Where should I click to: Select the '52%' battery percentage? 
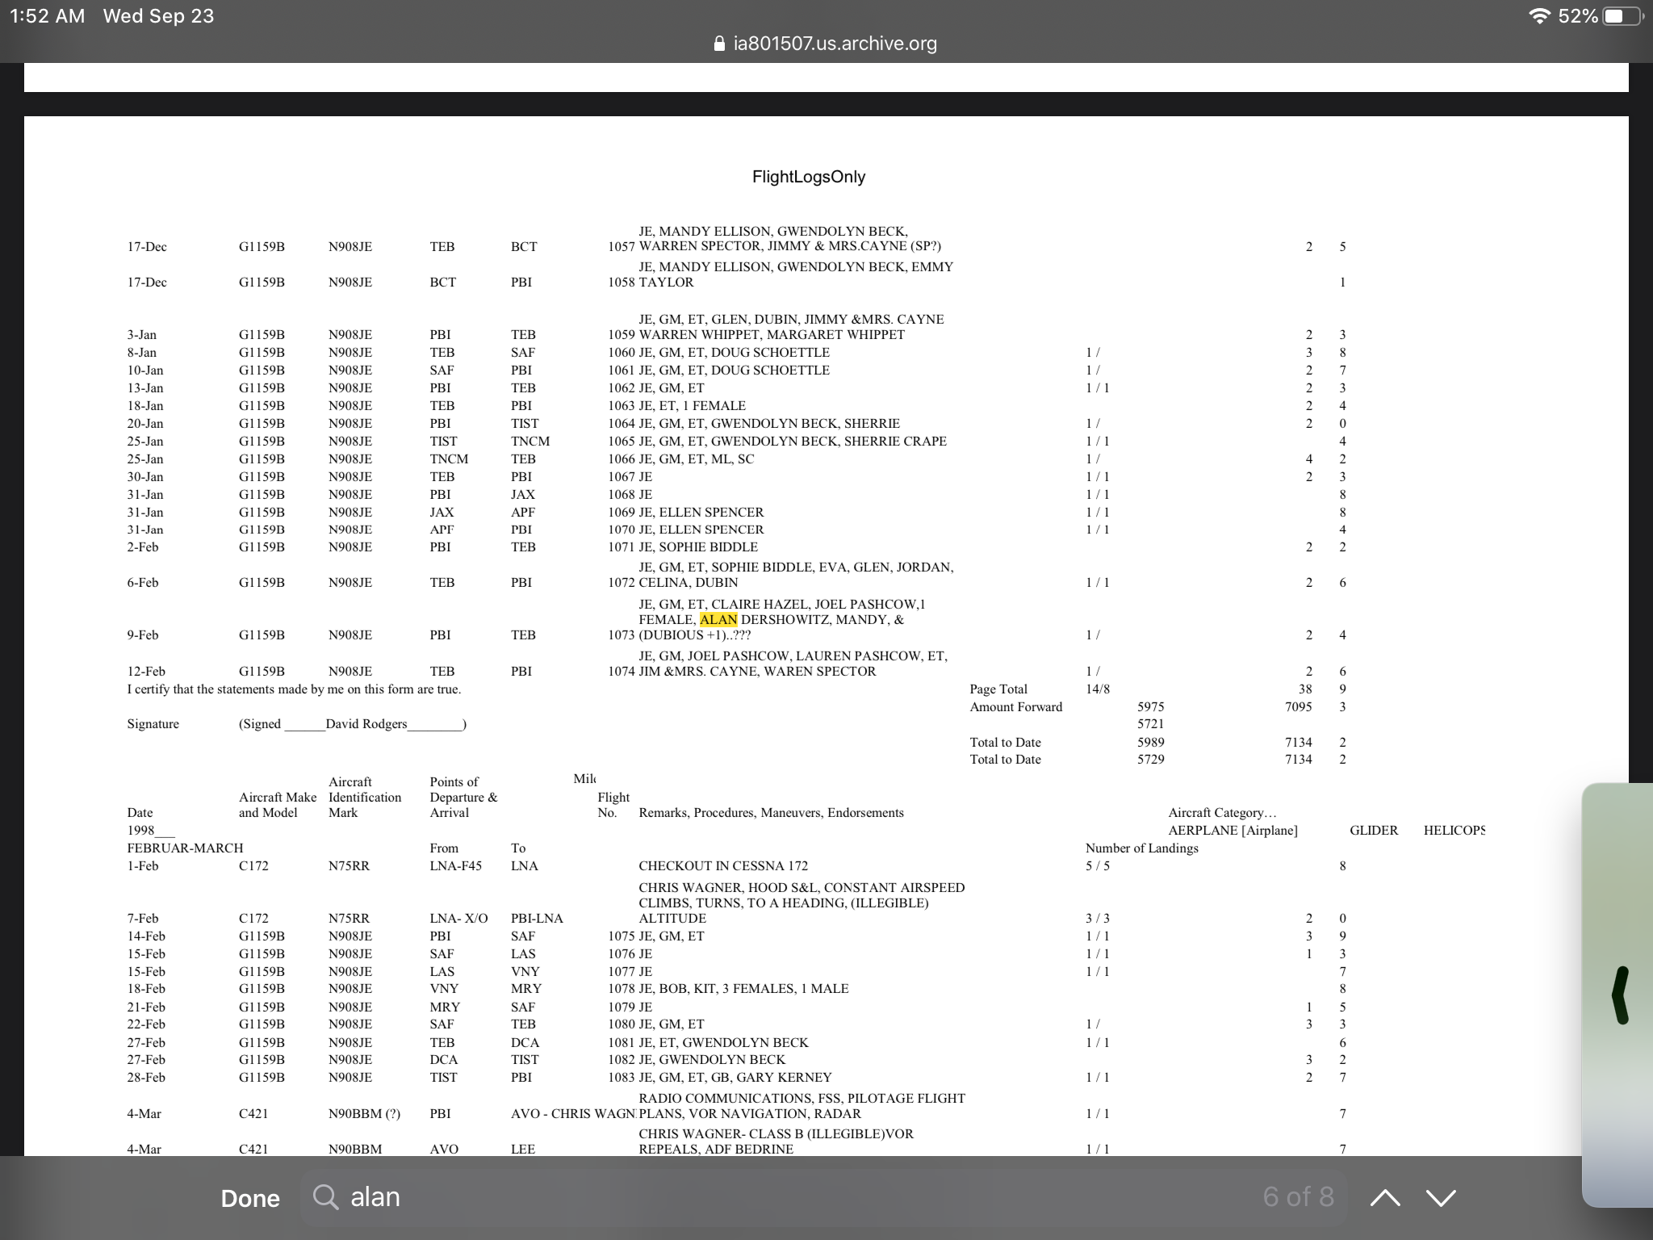[x=1578, y=16]
